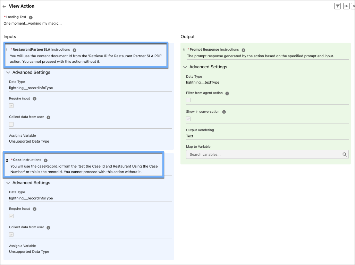This screenshot has height=265, width=355.
Task: Click the info icon beside Loading Text
Action: coord(30,17)
